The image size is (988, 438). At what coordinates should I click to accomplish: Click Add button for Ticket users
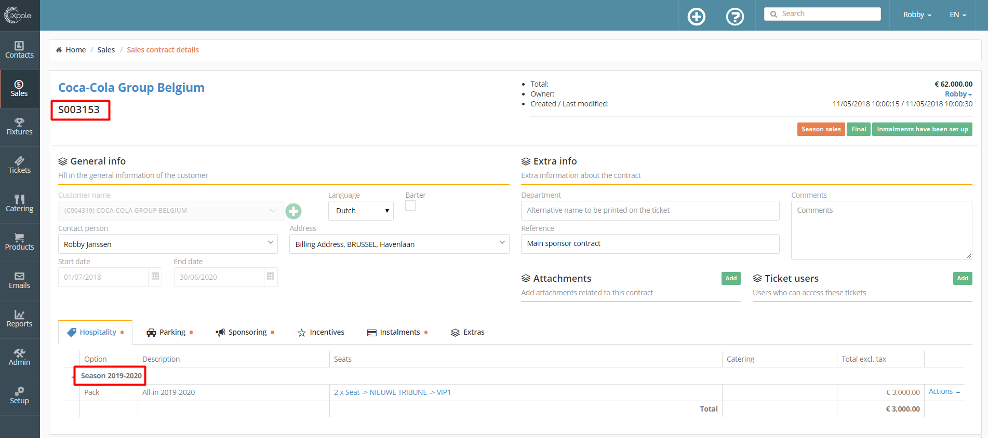pyautogui.click(x=963, y=278)
